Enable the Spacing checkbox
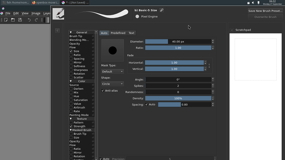Screen dimensions: 285x160 tap(71, 58)
